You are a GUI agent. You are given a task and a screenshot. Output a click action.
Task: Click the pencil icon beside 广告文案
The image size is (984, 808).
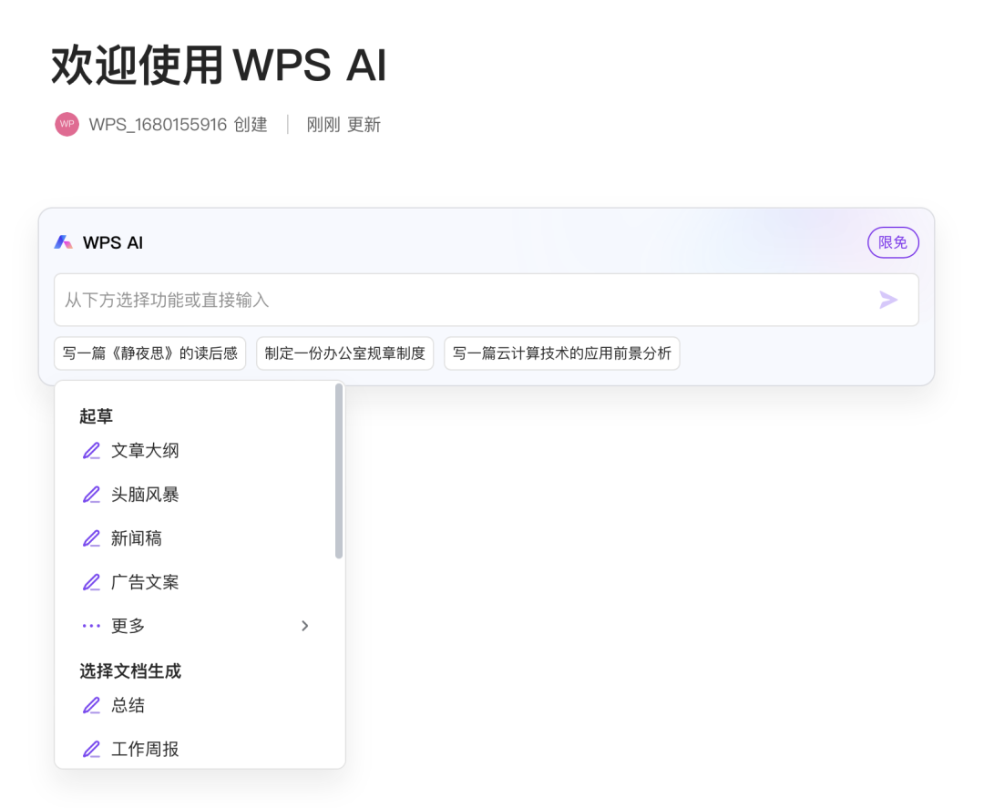tap(92, 582)
